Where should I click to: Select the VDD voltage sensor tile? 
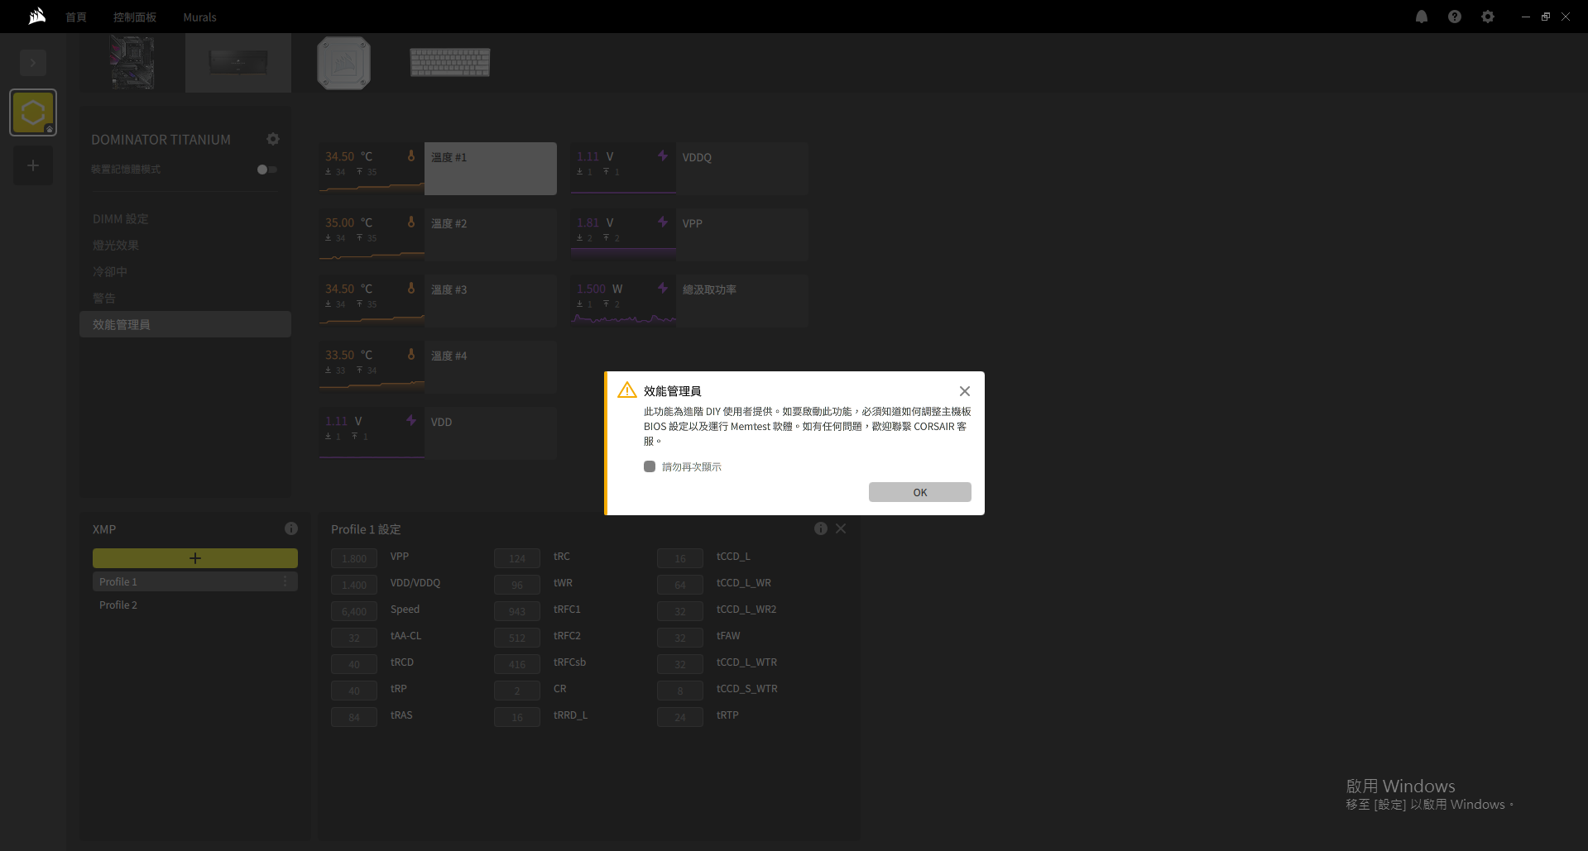[x=438, y=433]
